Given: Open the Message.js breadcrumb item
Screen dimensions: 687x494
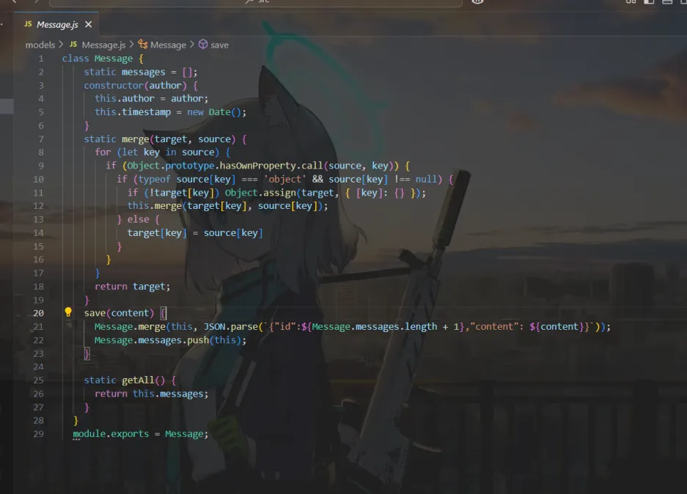Looking at the screenshot, I should point(103,45).
